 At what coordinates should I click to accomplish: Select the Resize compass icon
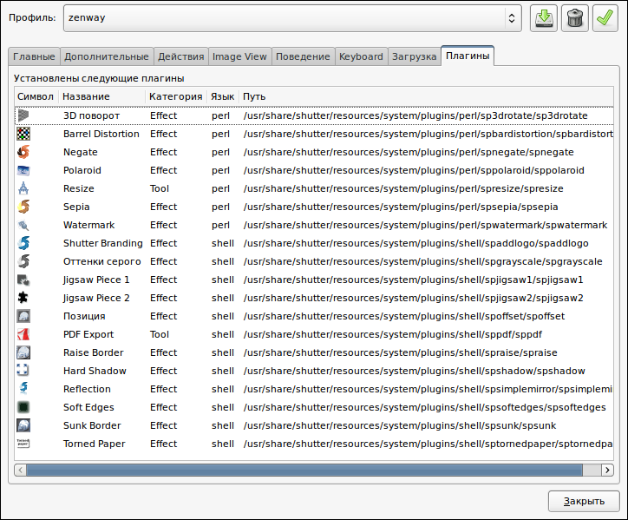23,188
